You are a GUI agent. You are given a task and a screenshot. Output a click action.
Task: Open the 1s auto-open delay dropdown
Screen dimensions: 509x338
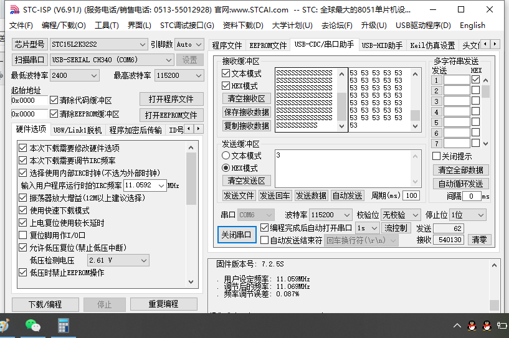(x=368, y=228)
